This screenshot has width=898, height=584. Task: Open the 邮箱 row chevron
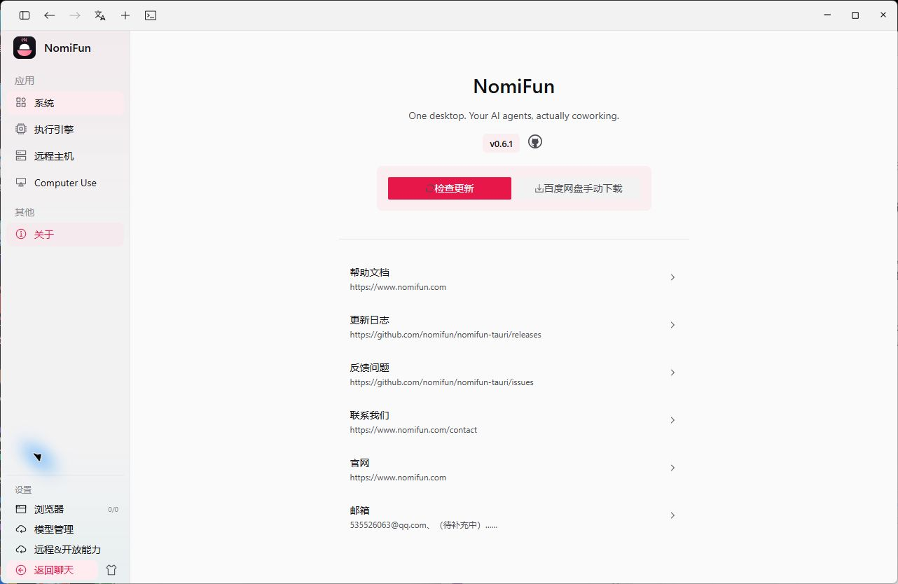pyautogui.click(x=672, y=515)
